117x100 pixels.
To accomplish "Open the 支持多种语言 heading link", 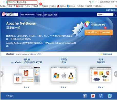I will (x=101, y=61).
